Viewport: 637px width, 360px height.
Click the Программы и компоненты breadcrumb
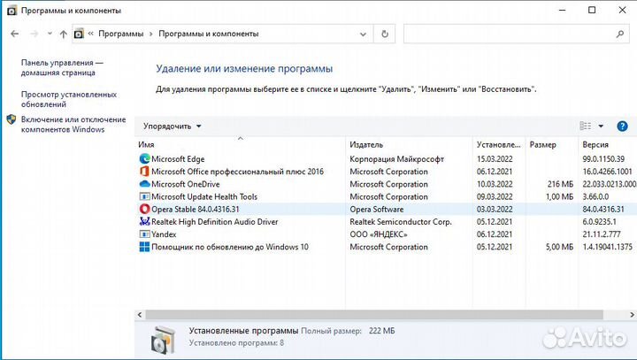209,34
